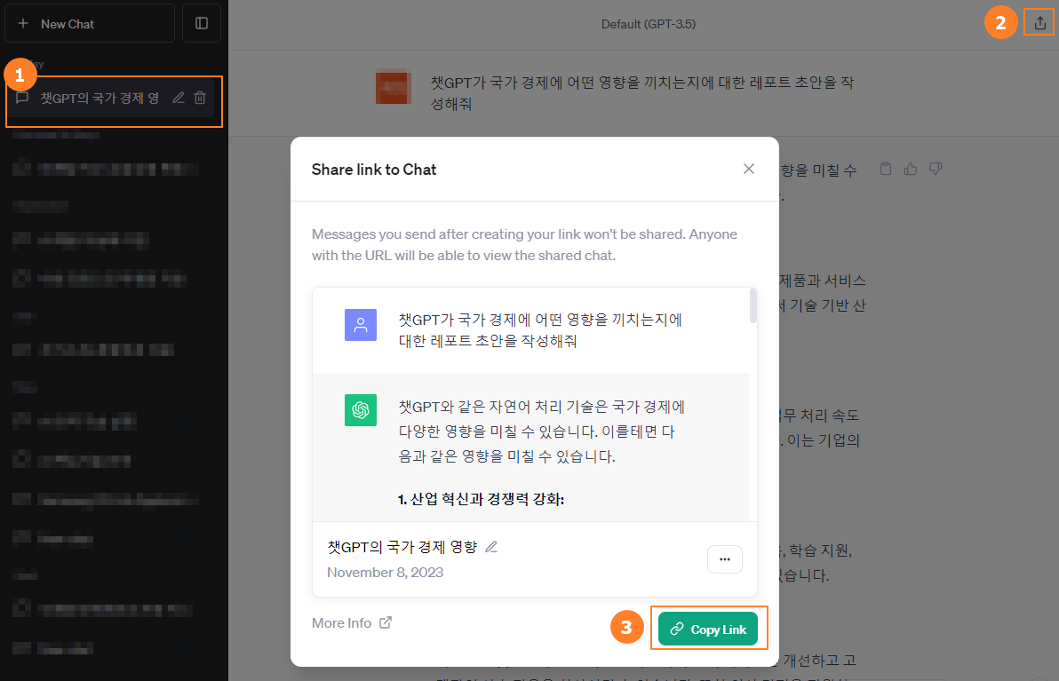Viewport: 1059px width, 681px height.
Task: Click the user avatar icon in the preview
Action: point(361,325)
